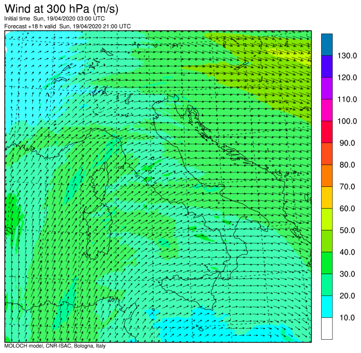Image resolution: width=361 pixels, height=353 pixels.
Task: Pick the cyan colorbar segment between 10 and 20
Action: [327, 306]
